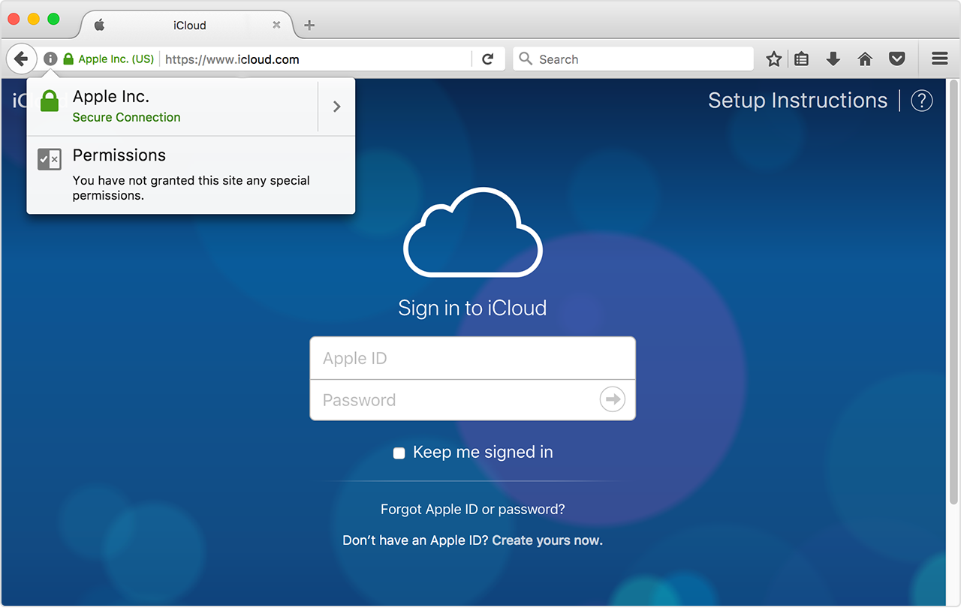Click Create yours now link
Viewport: 961px width, 608px height.
[x=547, y=540]
